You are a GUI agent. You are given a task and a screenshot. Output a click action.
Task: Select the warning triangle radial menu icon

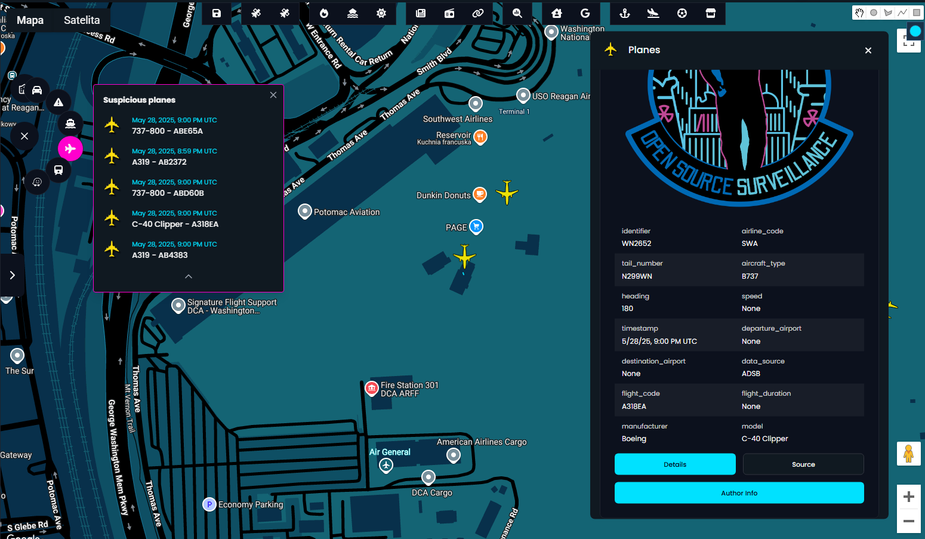tap(58, 103)
